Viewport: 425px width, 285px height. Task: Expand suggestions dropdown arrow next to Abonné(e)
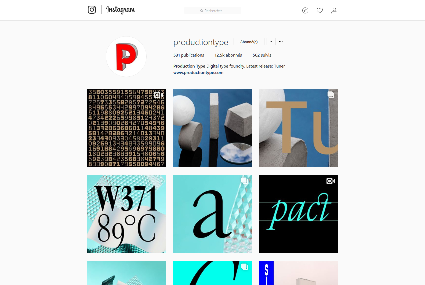[271, 42]
